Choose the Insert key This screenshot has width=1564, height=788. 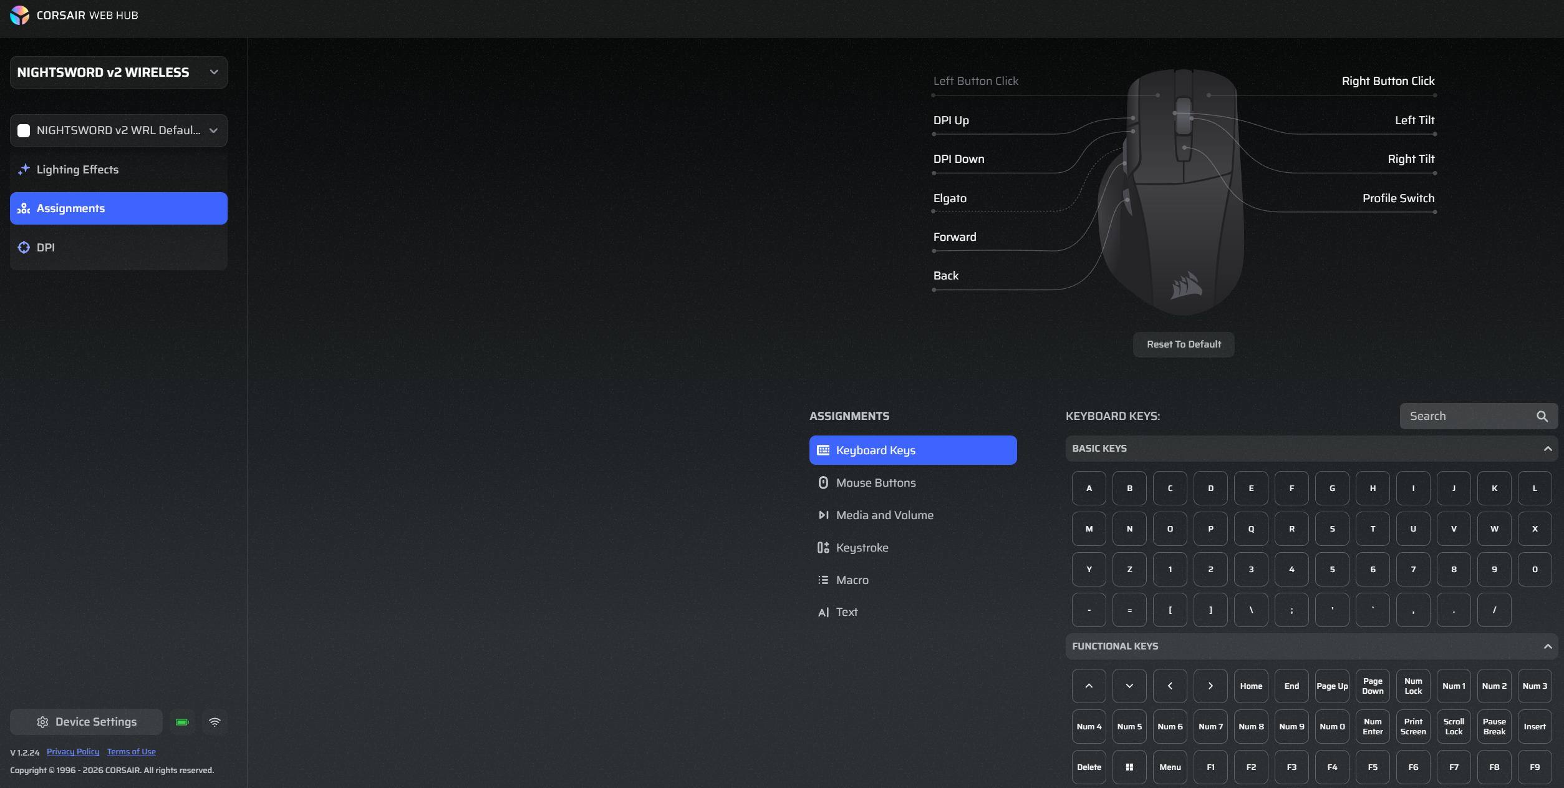pos(1535,726)
